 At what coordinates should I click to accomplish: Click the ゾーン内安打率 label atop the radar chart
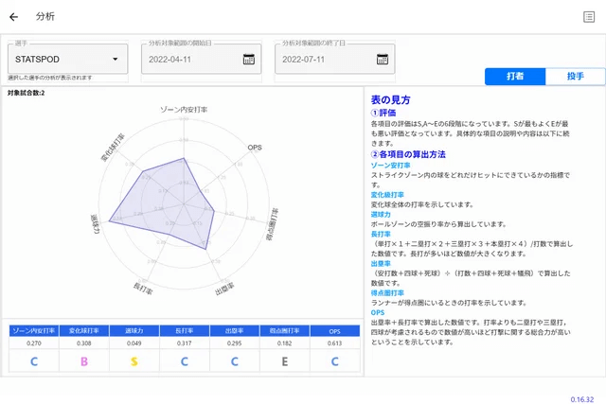183,109
